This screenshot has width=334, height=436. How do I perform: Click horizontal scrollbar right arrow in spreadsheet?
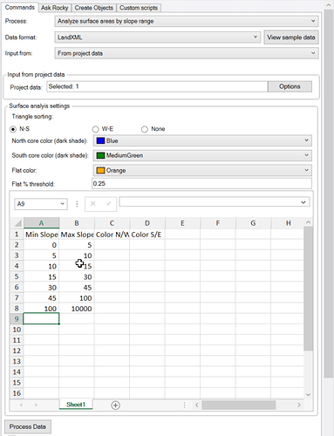[x=298, y=405]
